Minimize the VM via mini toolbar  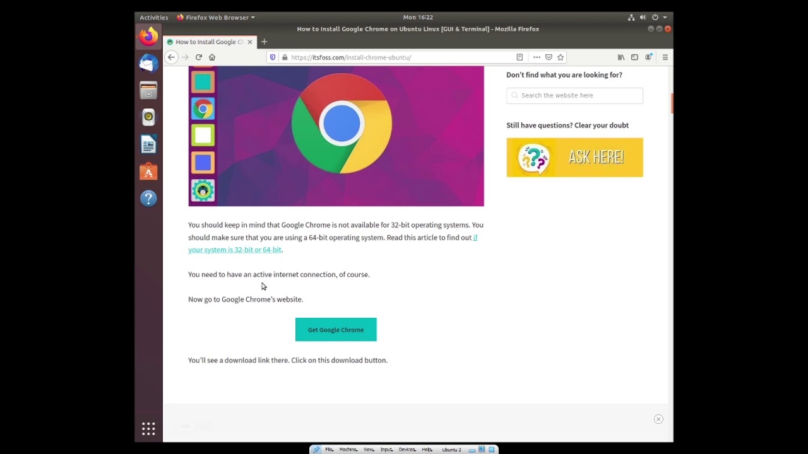tap(472, 450)
